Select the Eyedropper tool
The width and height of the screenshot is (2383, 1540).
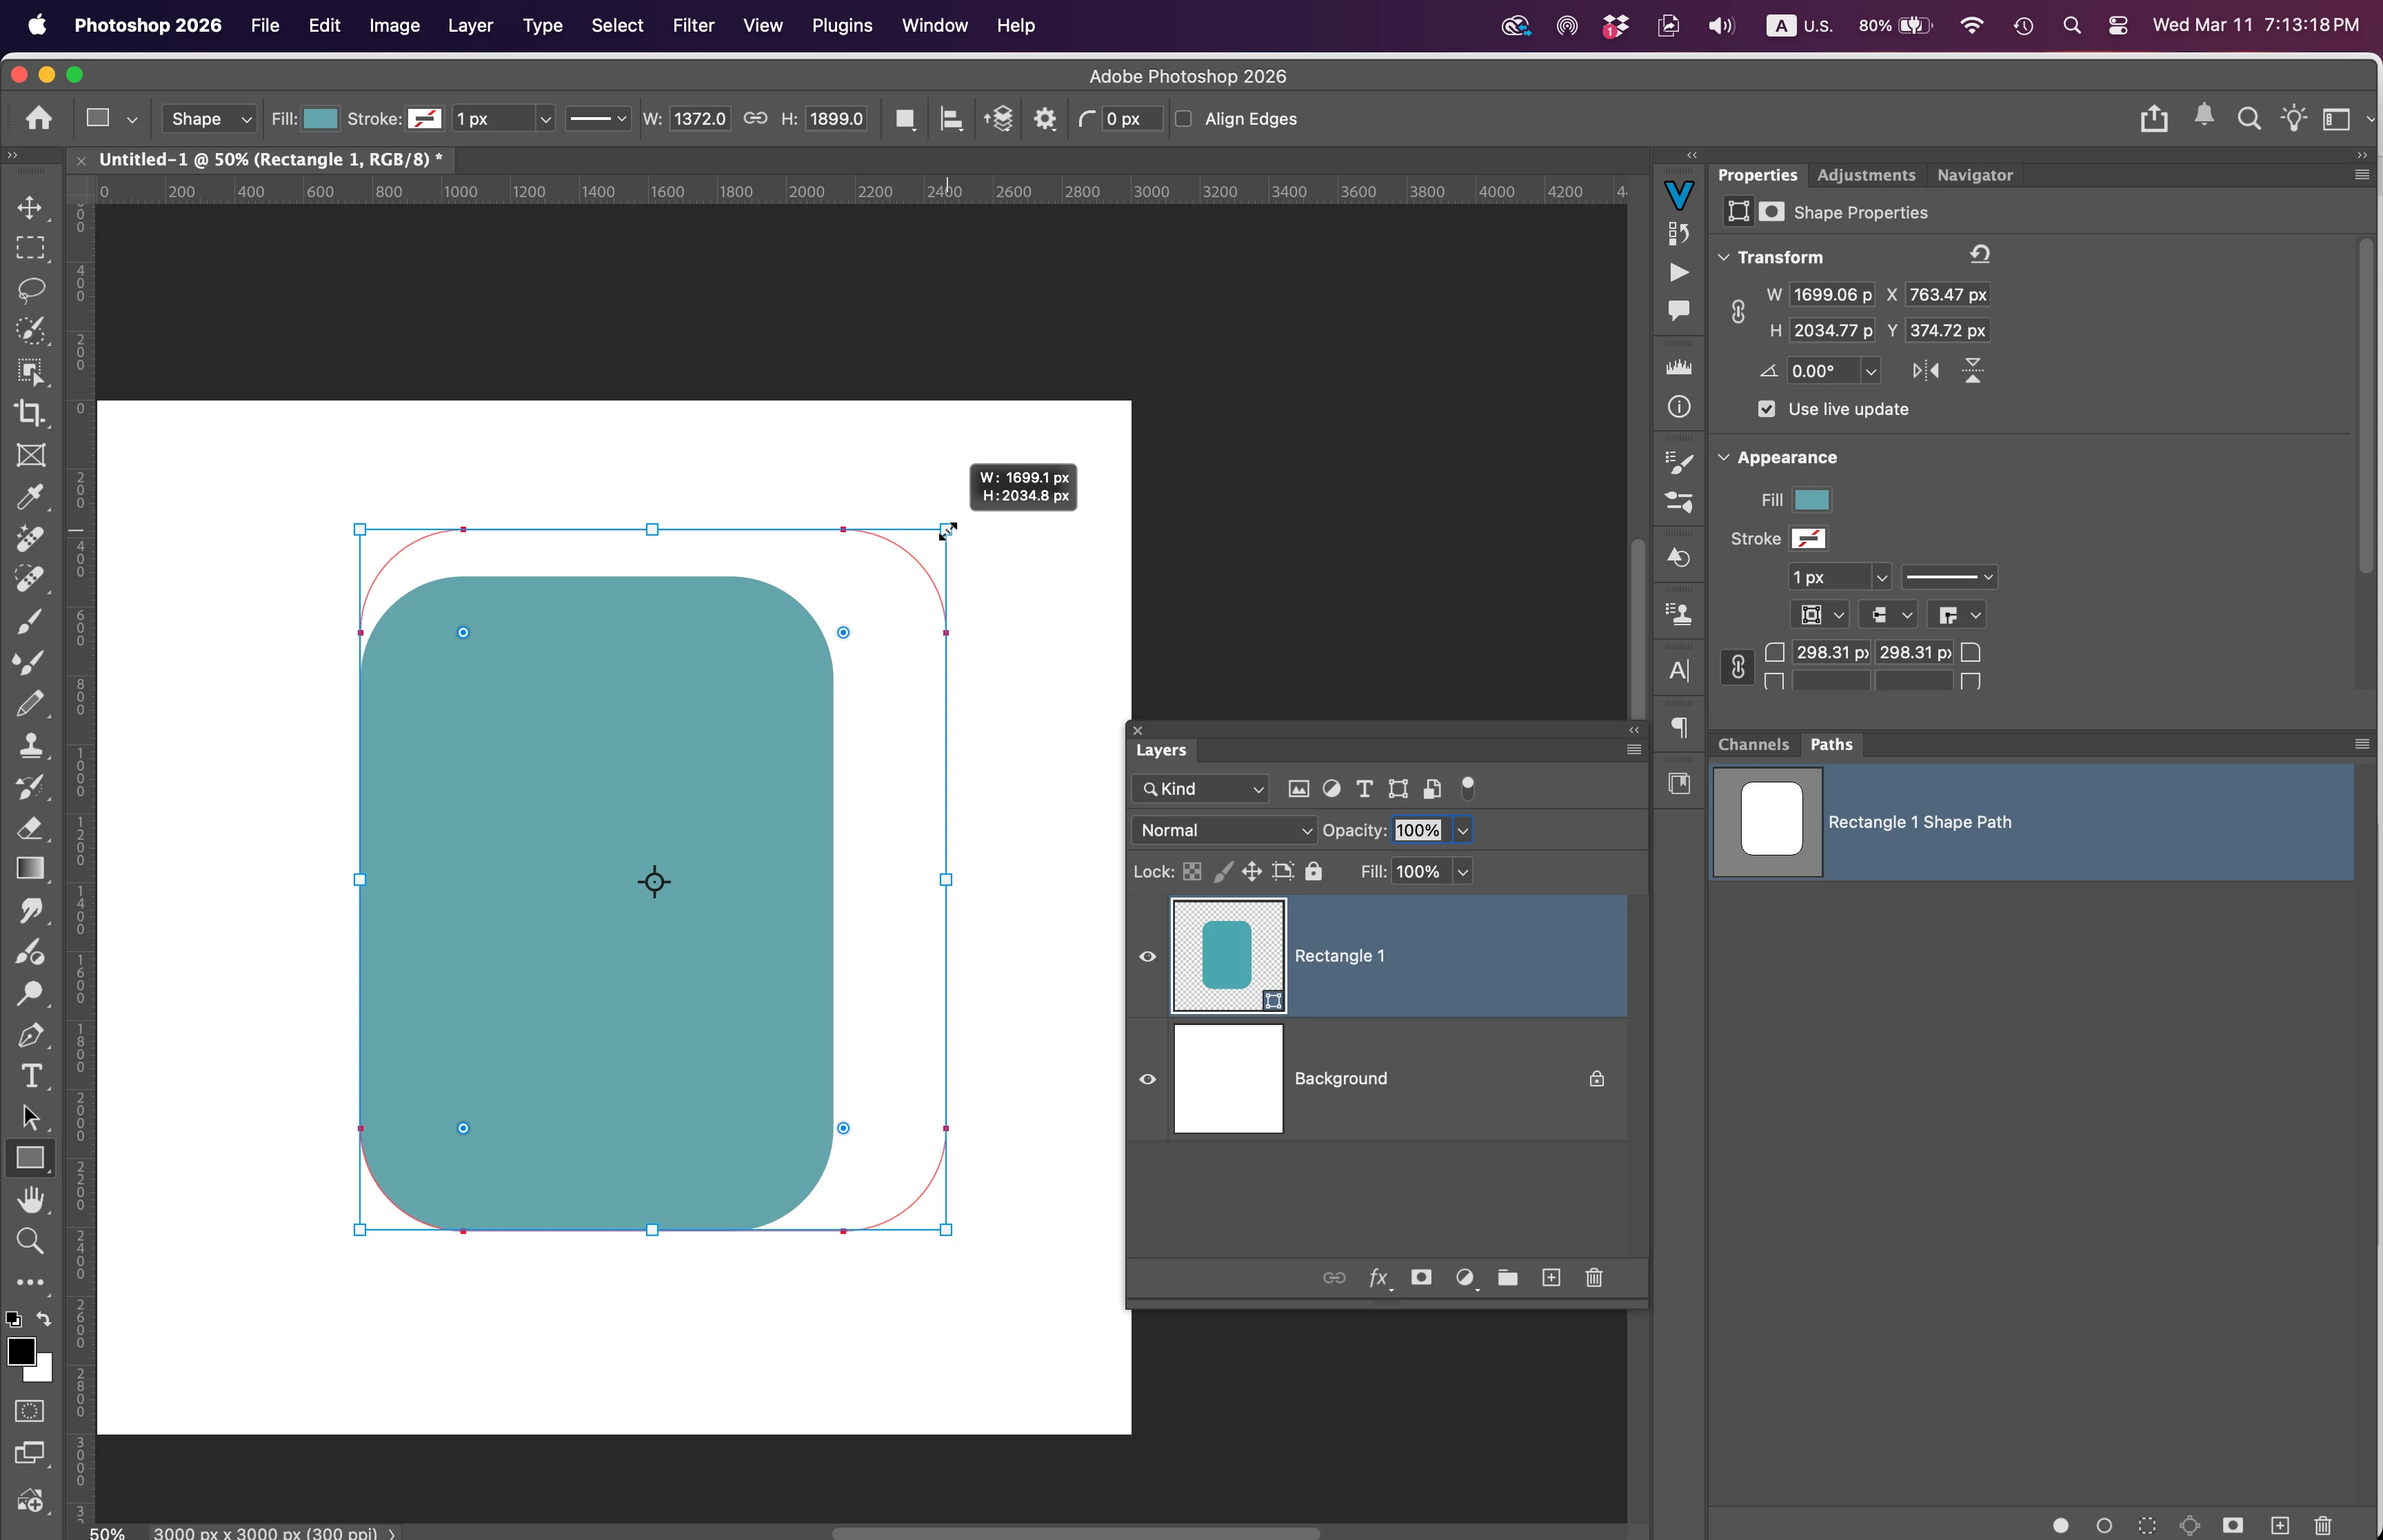click(30, 496)
